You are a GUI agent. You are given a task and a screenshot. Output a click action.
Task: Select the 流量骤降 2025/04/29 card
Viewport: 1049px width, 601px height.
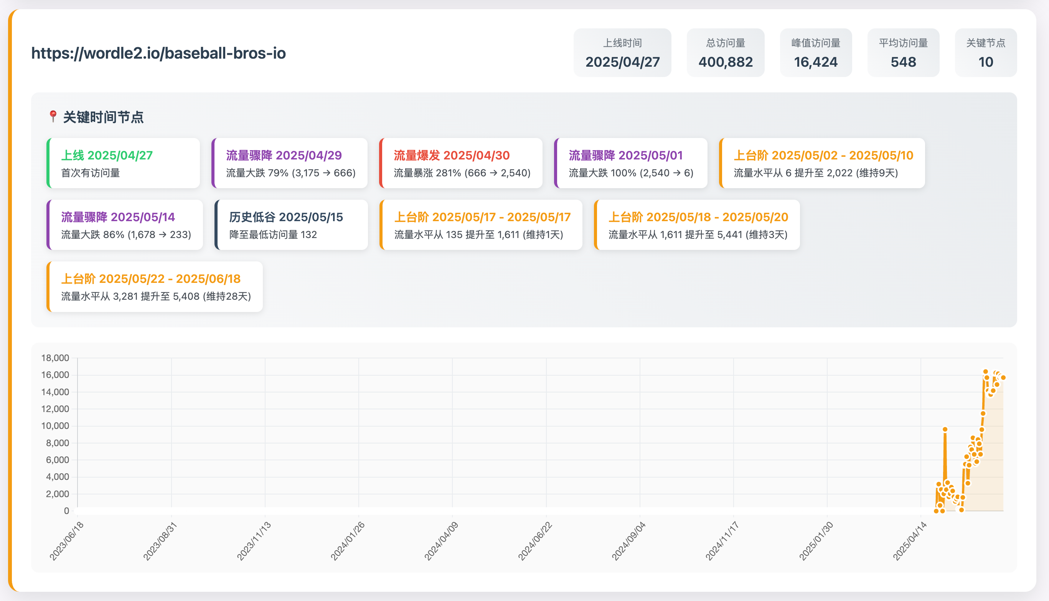tap(290, 163)
